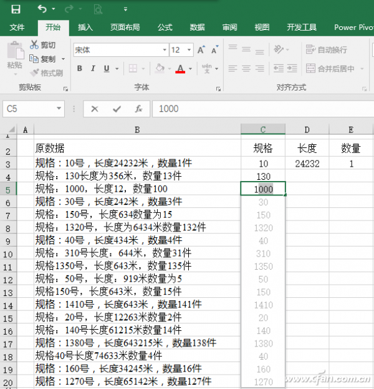The width and height of the screenshot is (374, 389).
Task: Click the 合并后居中 (Merge & Center) button
Action: [x=330, y=69]
